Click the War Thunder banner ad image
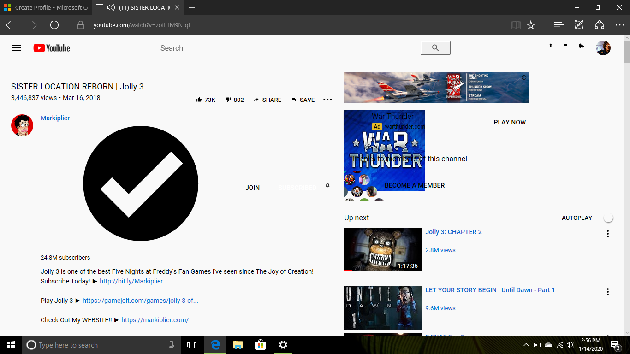 (x=437, y=87)
